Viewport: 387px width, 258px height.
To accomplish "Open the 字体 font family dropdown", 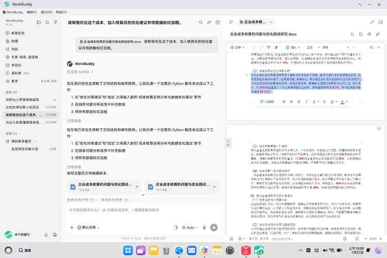I will pos(335,47).
